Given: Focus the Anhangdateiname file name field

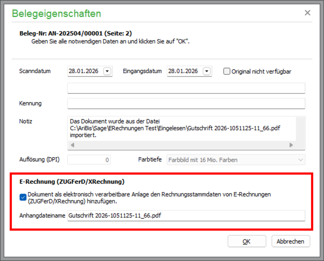Looking at the screenshot, I should pyautogui.click(x=186, y=216).
